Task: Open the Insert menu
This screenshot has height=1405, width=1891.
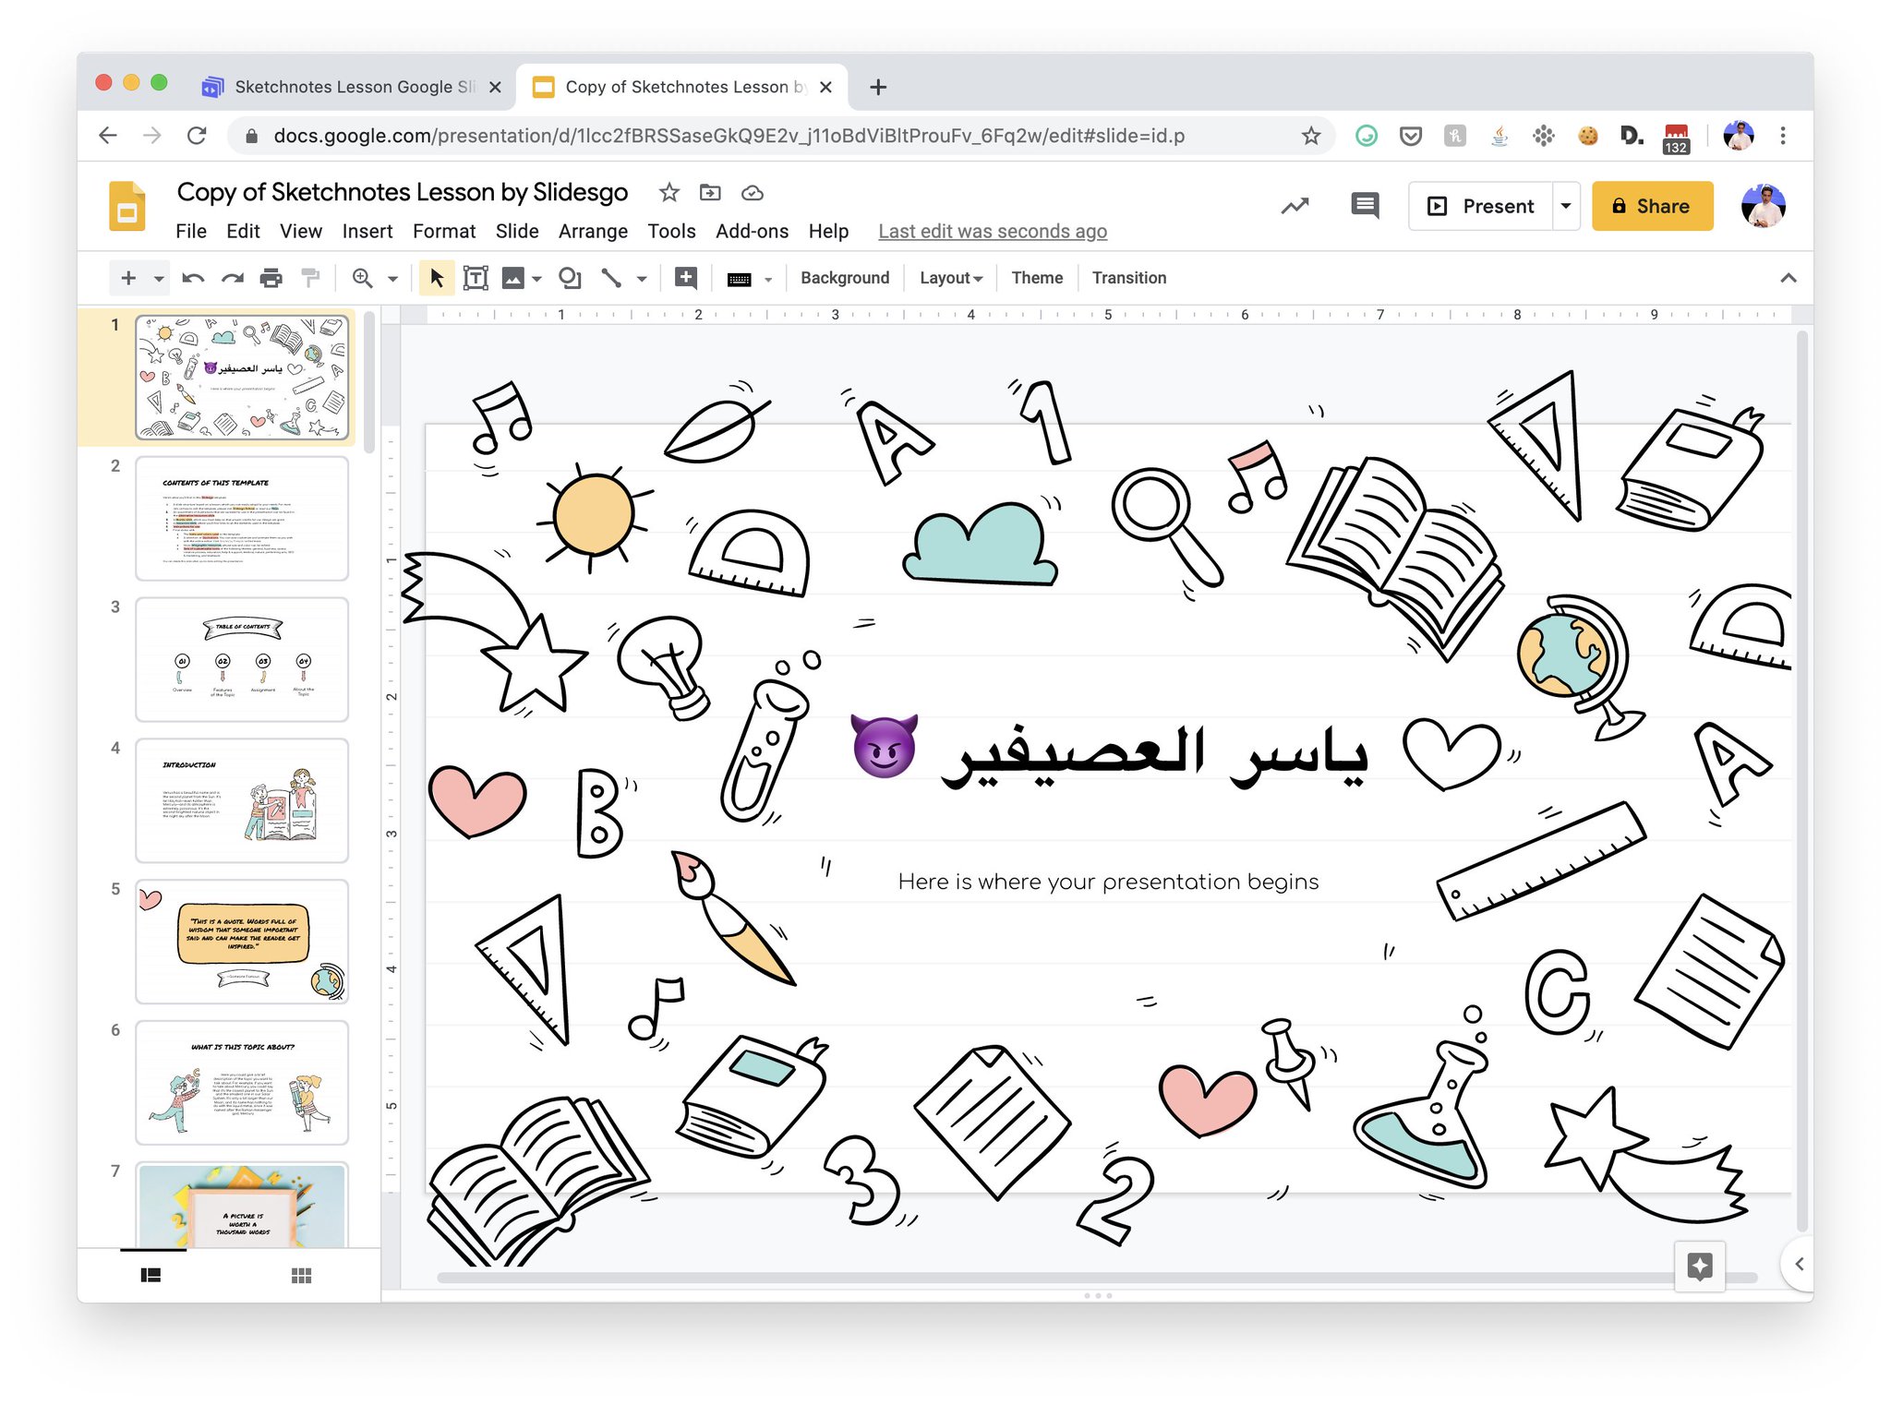Action: click(367, 231)
